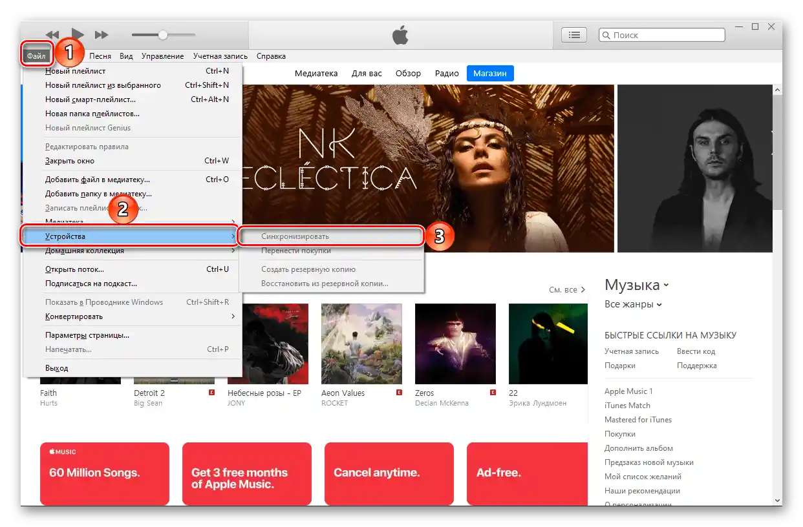Click the Ввести код link
Image resolution: width=803 pixels, height=527 pixels.
pyautogui.click(x=696, y=351)
